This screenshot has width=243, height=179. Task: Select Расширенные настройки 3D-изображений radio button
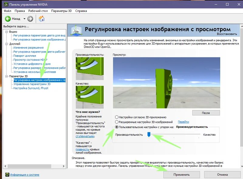117,122
